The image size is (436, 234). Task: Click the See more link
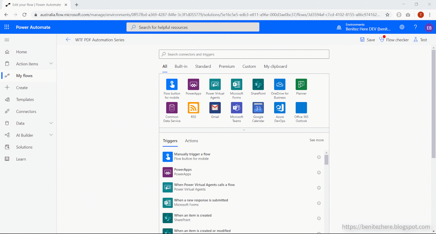[x=317, y=140]
